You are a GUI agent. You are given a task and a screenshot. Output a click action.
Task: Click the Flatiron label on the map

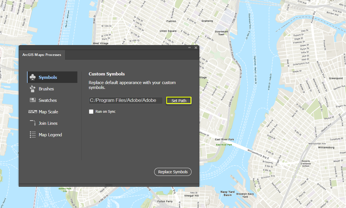tap(171, 21)
